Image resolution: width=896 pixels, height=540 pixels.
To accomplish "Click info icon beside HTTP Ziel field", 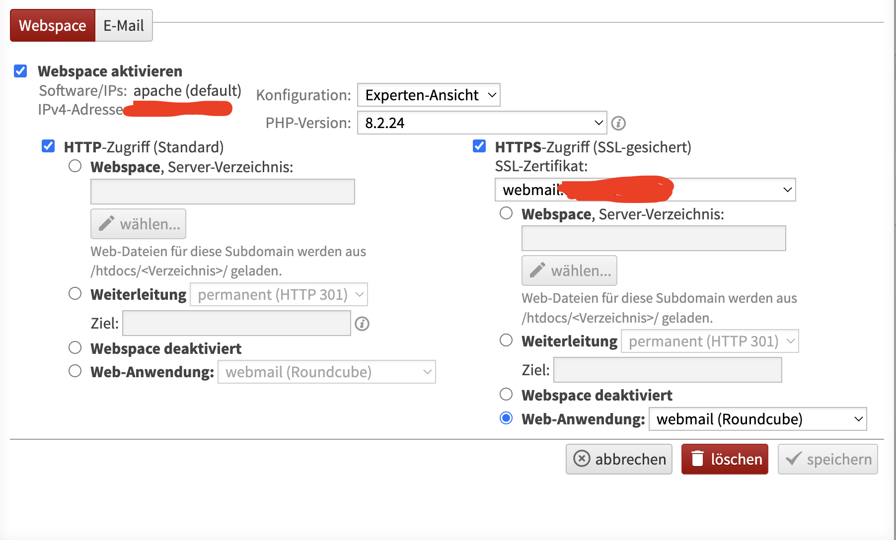I will coord(362,324).
